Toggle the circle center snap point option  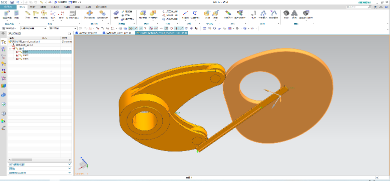[x=166, y=28]
